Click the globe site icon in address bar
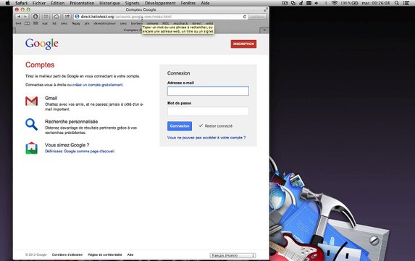The image size is (415, 261). (77, 17)
